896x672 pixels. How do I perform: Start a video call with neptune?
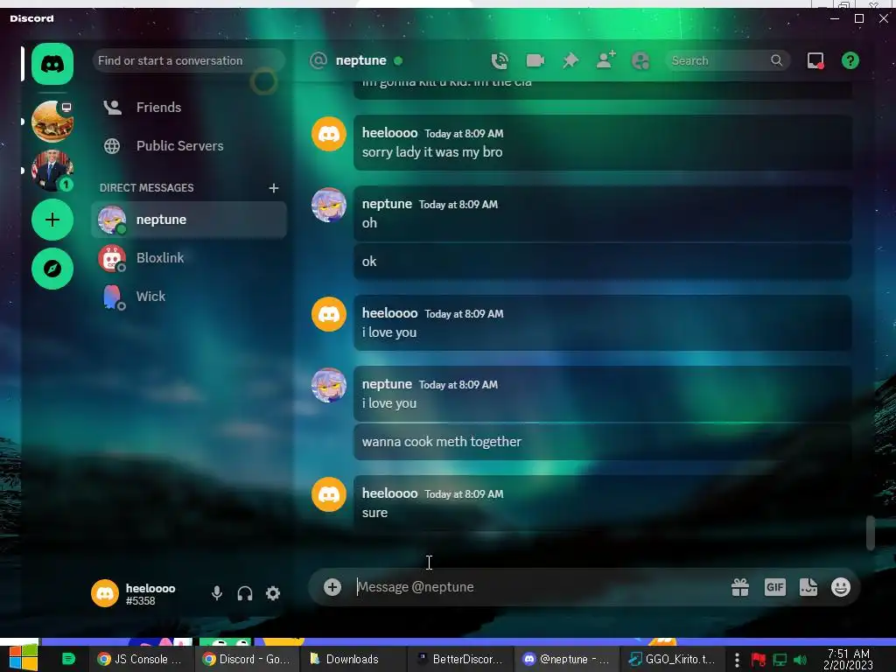535,60
